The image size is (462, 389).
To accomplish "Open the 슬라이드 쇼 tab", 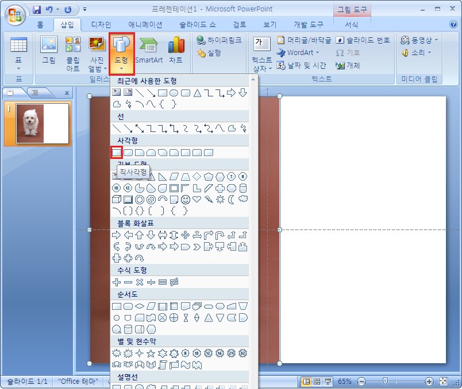I will [198, 25].
